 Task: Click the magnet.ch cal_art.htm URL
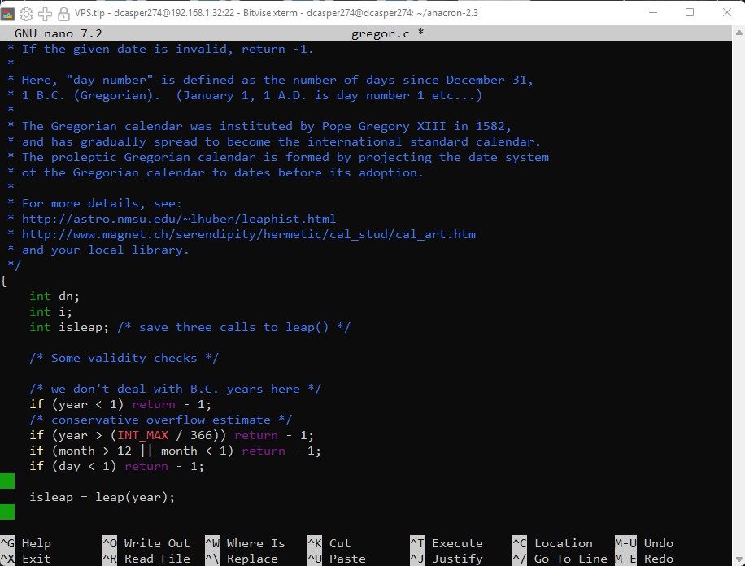[249, 234]
